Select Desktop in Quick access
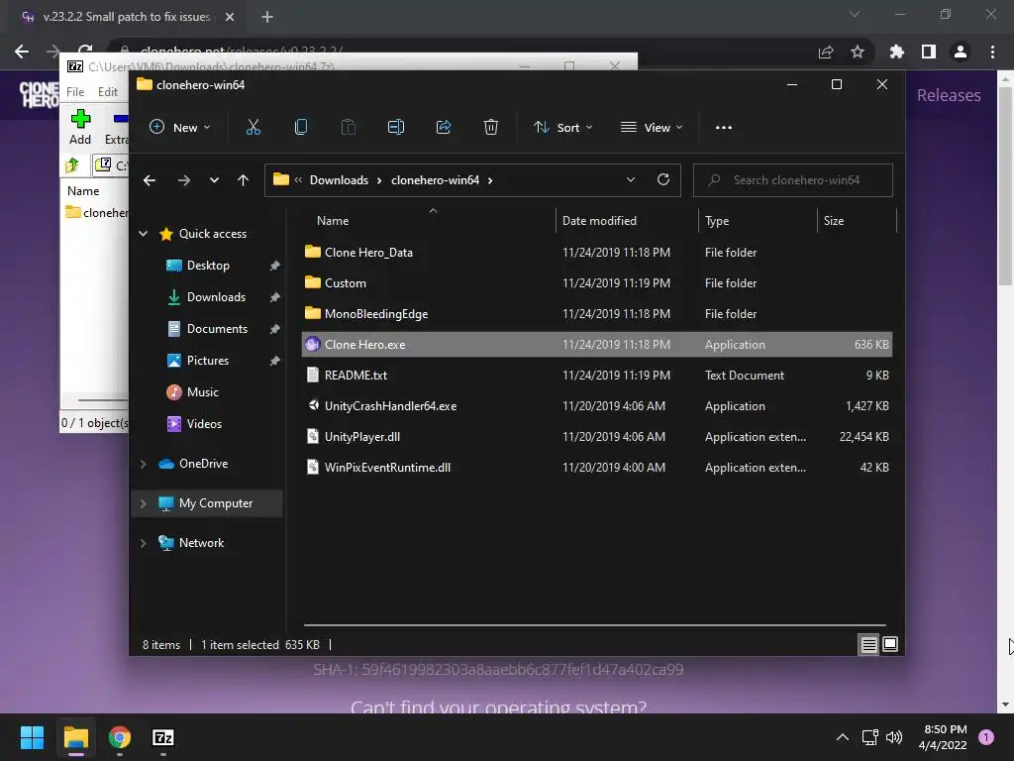Image resolution: width=1014 pixels, height=761 pixels. pos(208,266)
